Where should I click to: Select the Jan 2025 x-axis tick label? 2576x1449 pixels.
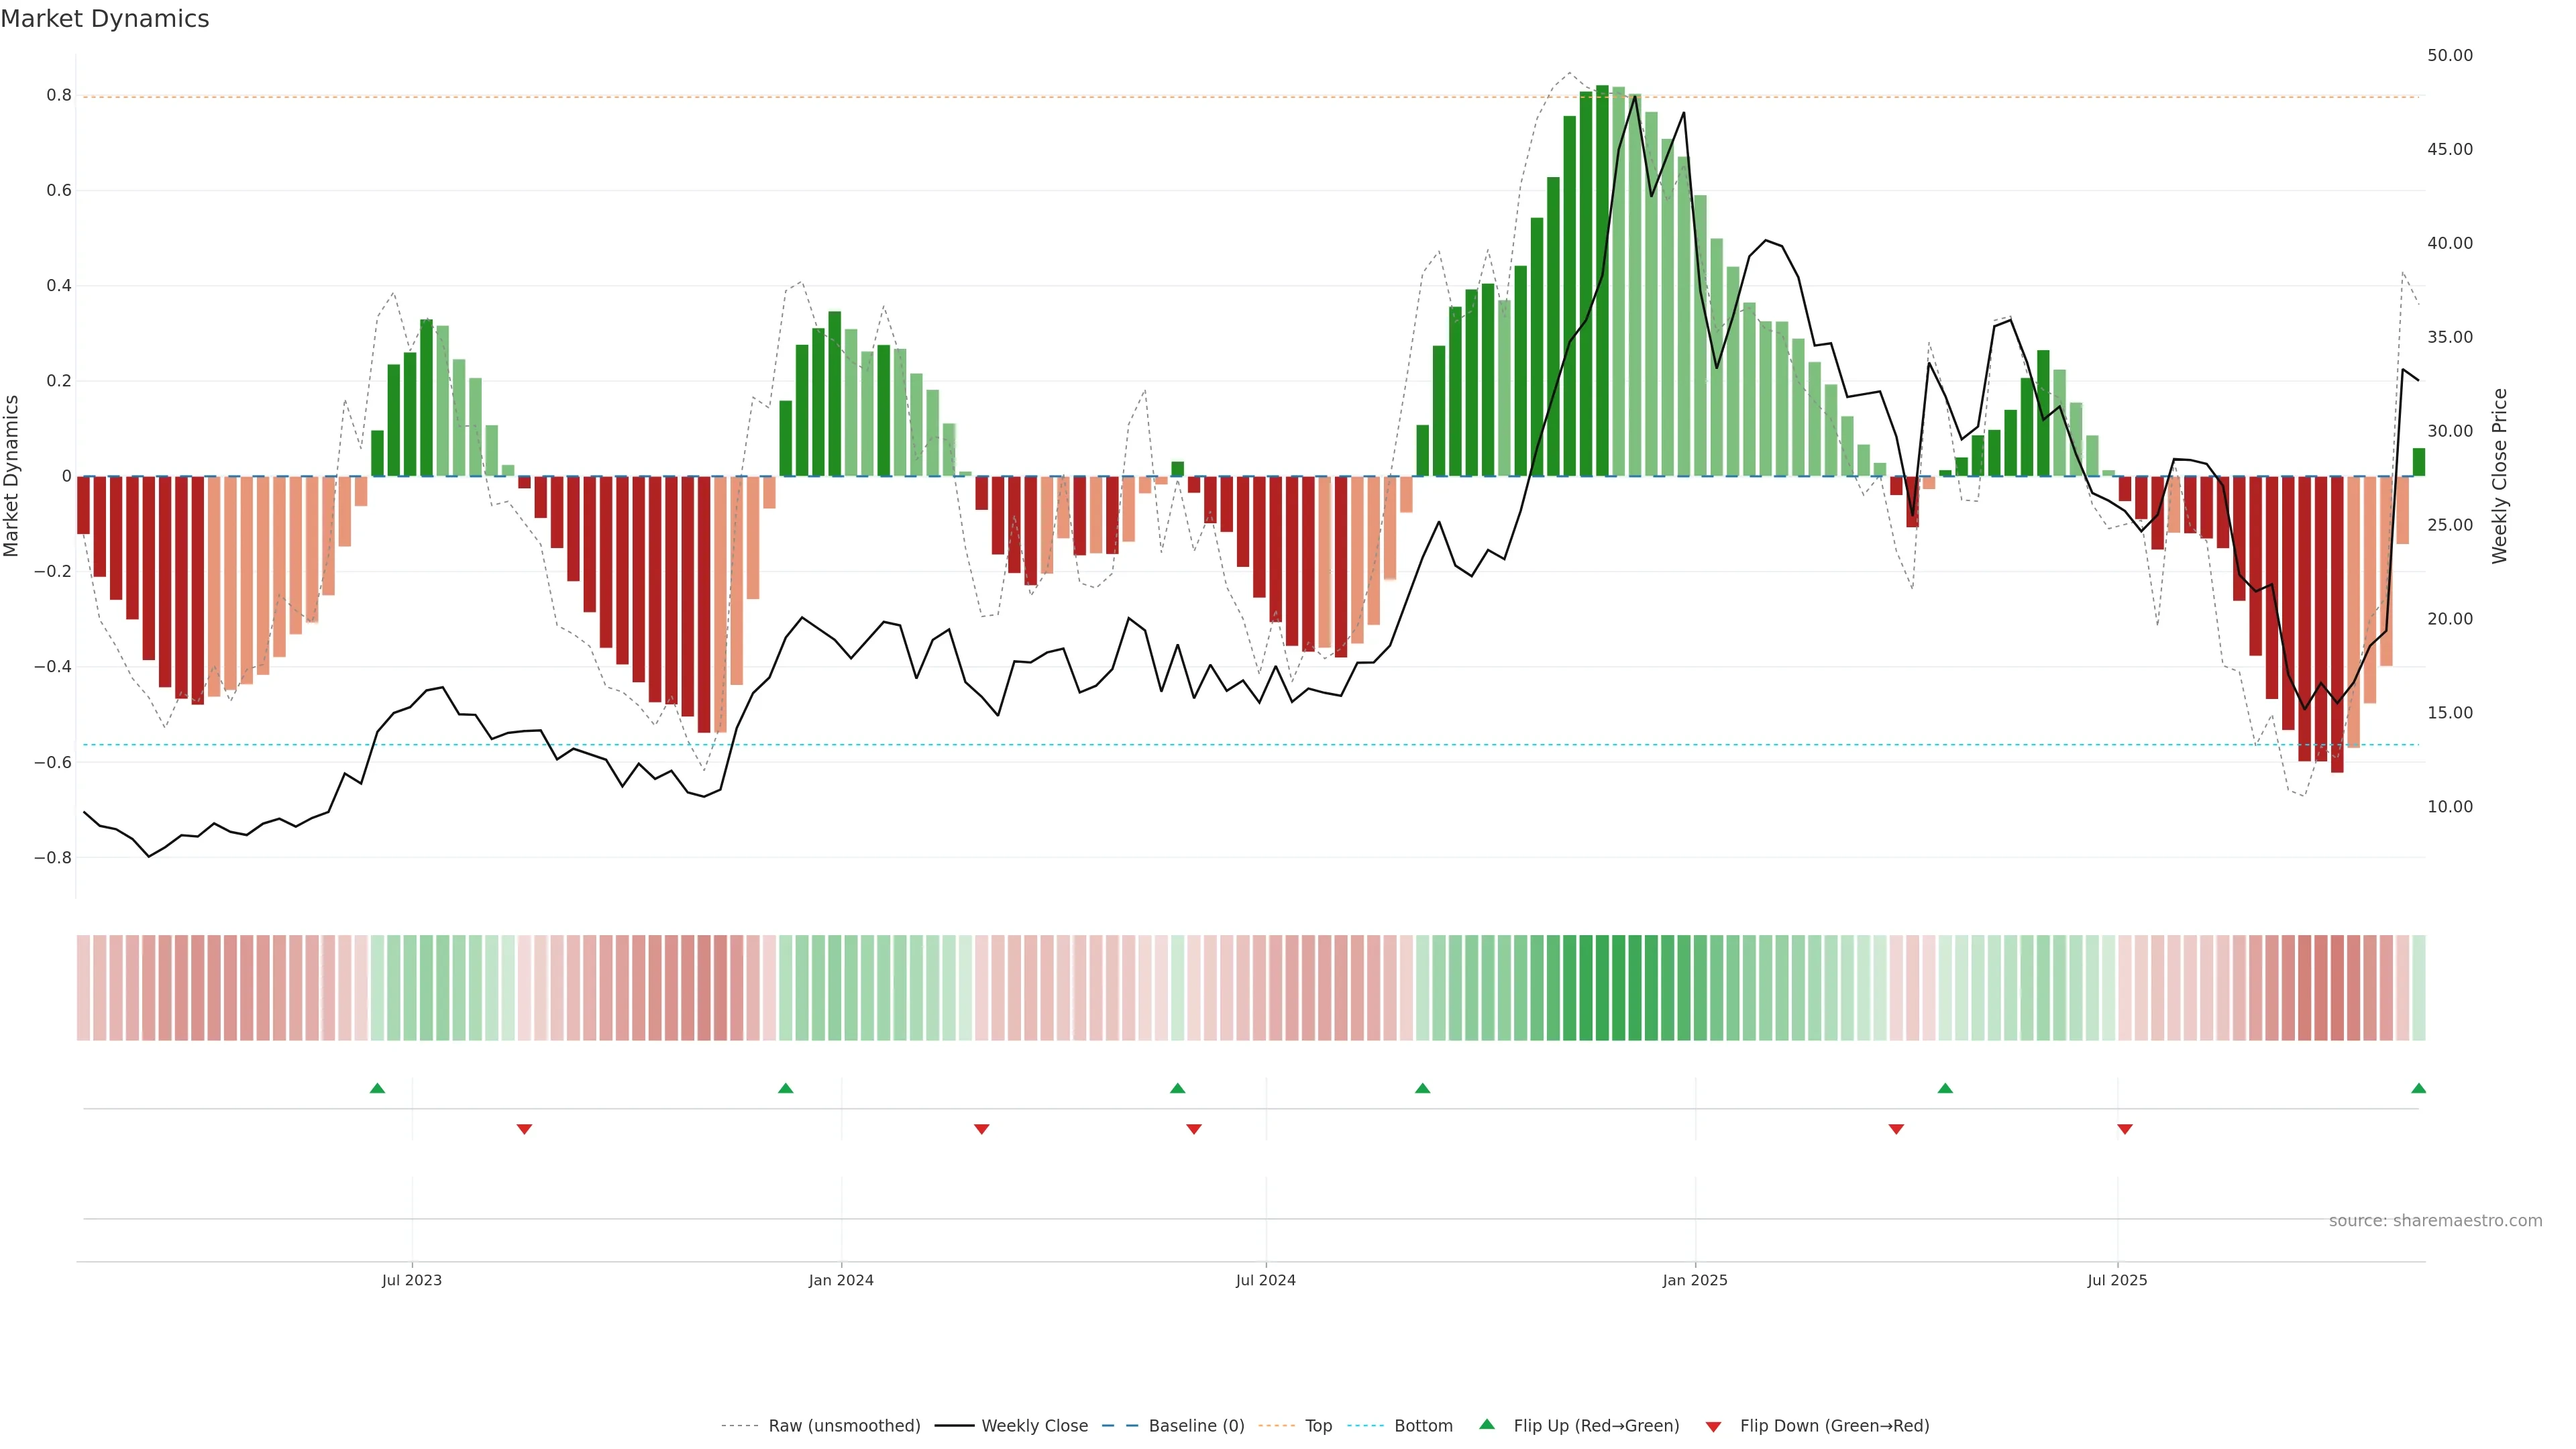click(x=1694, y=1280)
